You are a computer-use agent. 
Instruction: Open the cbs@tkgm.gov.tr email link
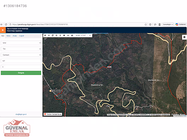tap(21, 114)
